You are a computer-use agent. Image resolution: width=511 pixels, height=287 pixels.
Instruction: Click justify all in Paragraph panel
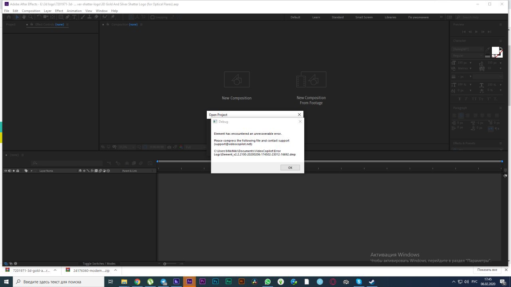coord(497,116)
